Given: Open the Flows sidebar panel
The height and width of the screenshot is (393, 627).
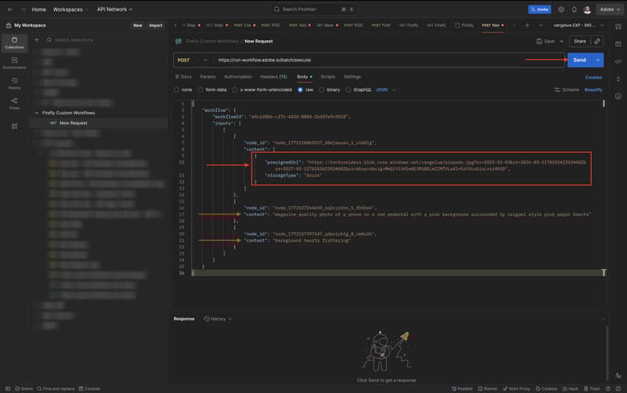Looking at the screenshot, I should coord(14,103).
